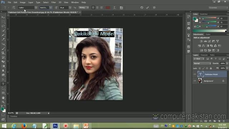Select the Rectangle shape tool
The width and height of the screenshot is (229, 129).
click(x=3, y=93)
